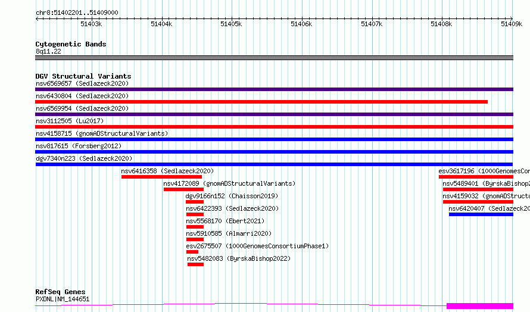Click the nsv6420407 variant label
The image size is (530, 312).
(x=489, y=208)
